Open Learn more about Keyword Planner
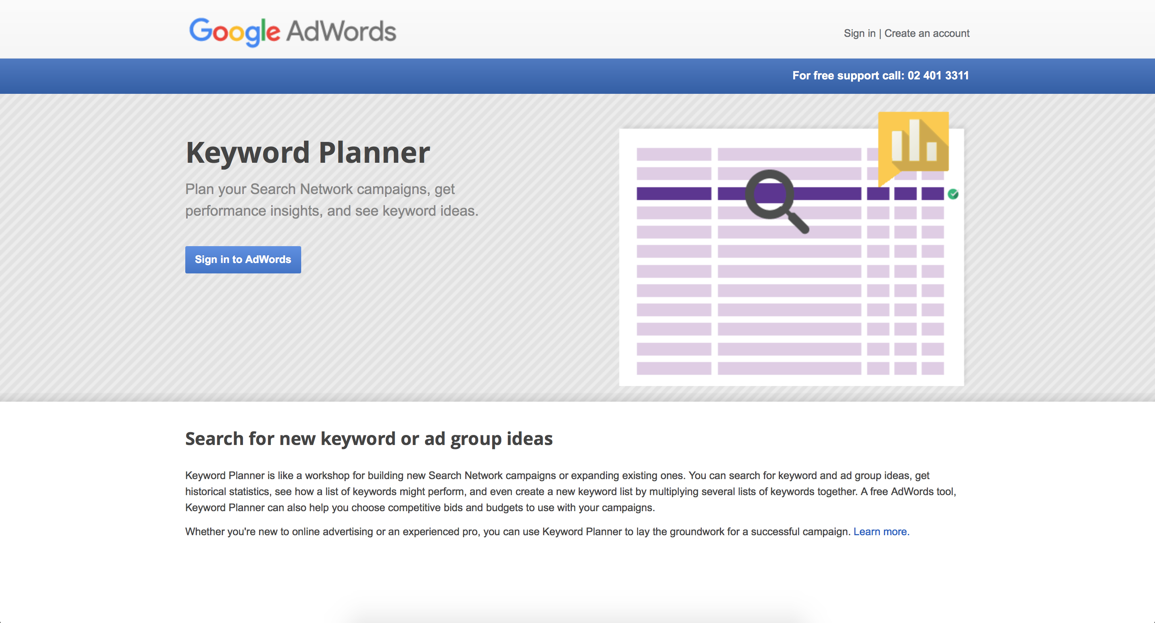Screen dimensions: 1155x623 tap(881, 532)
